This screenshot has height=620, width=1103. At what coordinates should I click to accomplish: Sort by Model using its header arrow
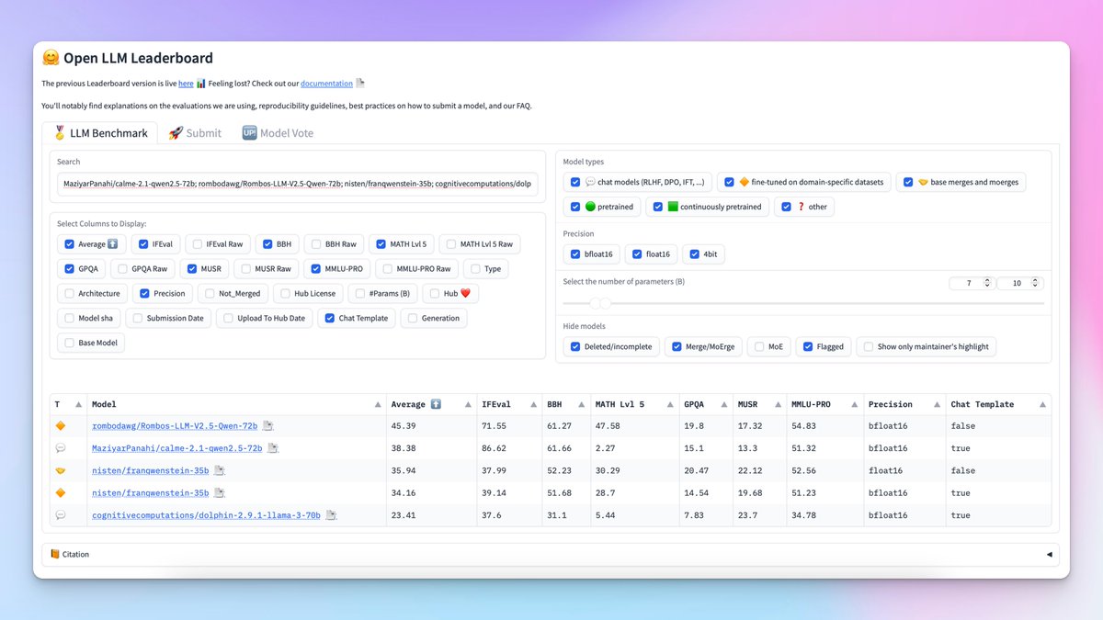[x=379, y=404]
